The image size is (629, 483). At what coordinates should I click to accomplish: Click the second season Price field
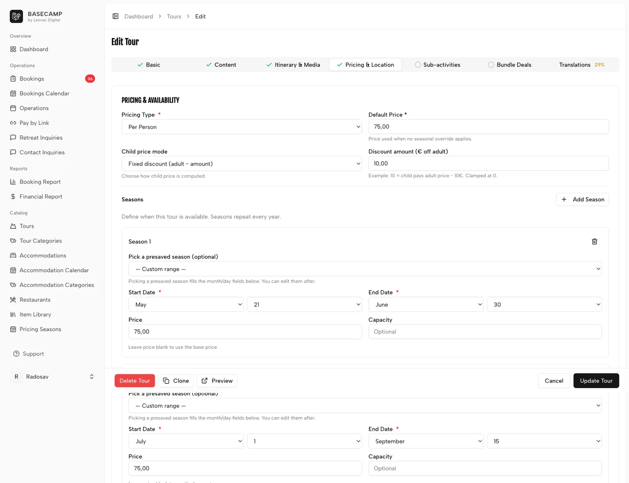(x=245, y=468)
